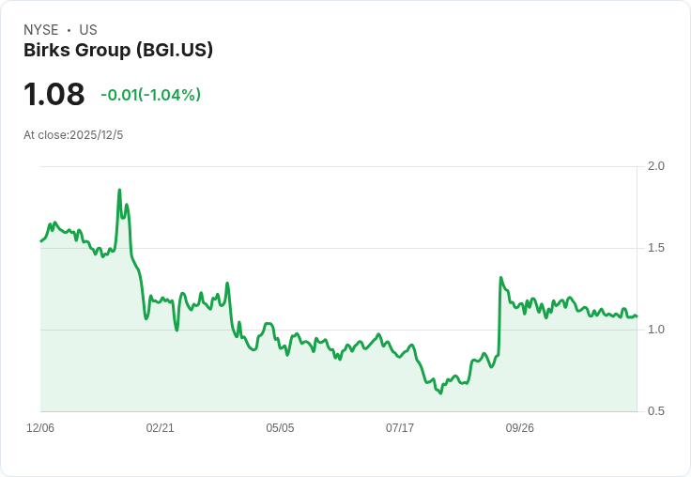The height and width of the screenshot is (477, 691).
Task: Select the 09/26 date on the x-axis
Action: [520, 428]
